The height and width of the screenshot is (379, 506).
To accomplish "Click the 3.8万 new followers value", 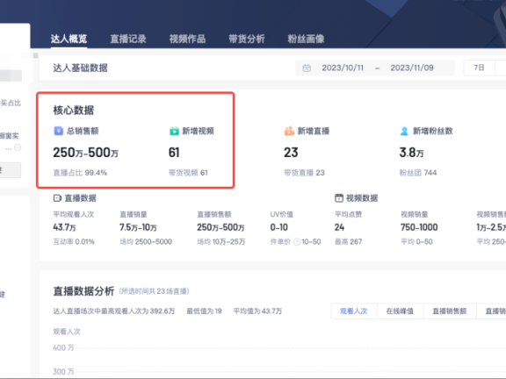I will (411, 153).
